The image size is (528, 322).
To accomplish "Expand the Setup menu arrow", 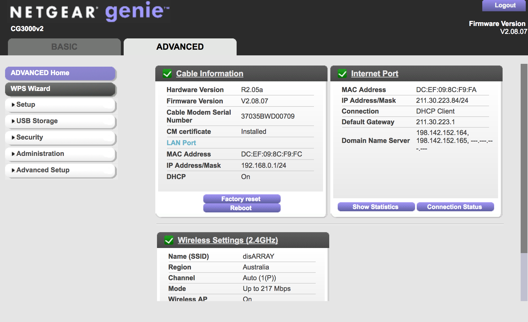I will tap(13, 105).
